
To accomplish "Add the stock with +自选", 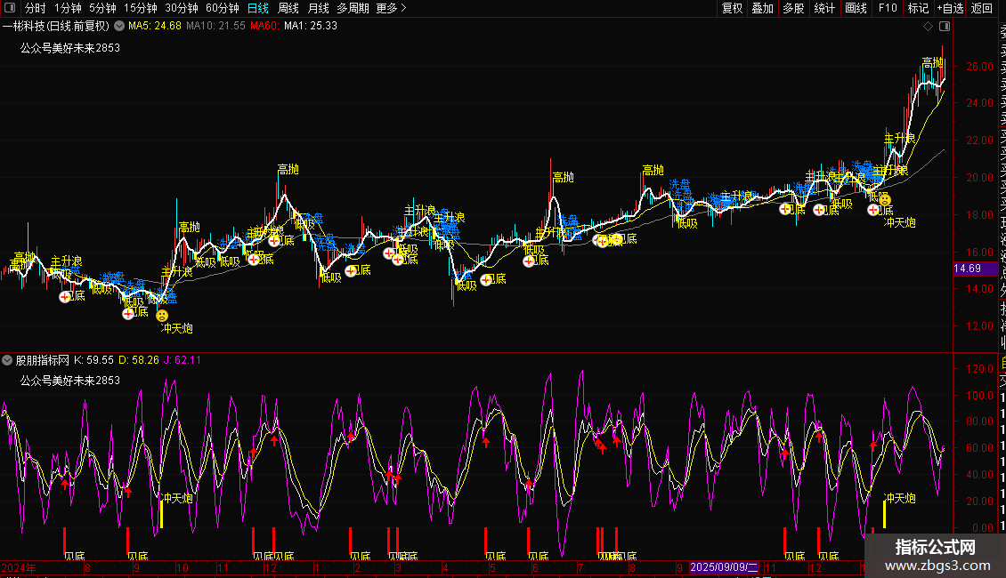I will 949,8.
